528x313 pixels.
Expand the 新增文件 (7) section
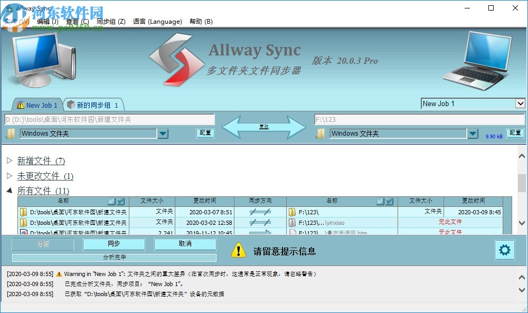point(10,159)
